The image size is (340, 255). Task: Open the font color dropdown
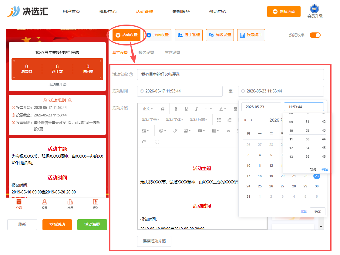click(223, 109)
